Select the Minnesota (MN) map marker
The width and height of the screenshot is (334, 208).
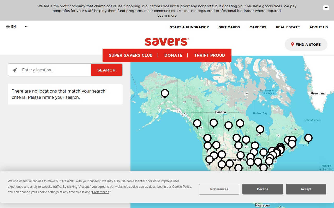[246, 140]
